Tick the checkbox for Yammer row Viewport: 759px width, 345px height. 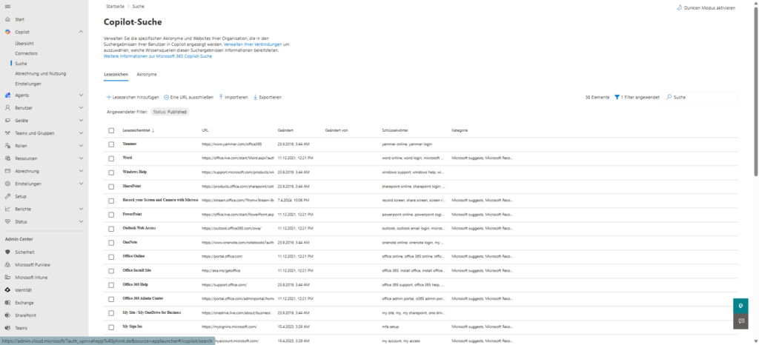[x=111, y=144]
